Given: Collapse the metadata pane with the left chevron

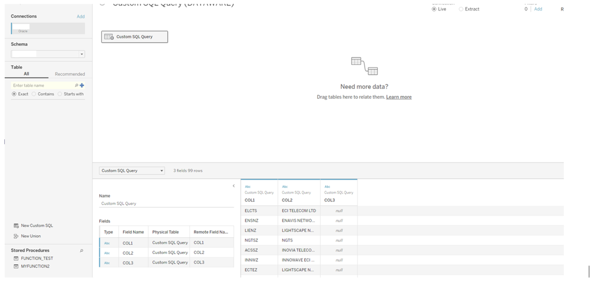Looking at the screenshot, I should [x=233, y=186].
